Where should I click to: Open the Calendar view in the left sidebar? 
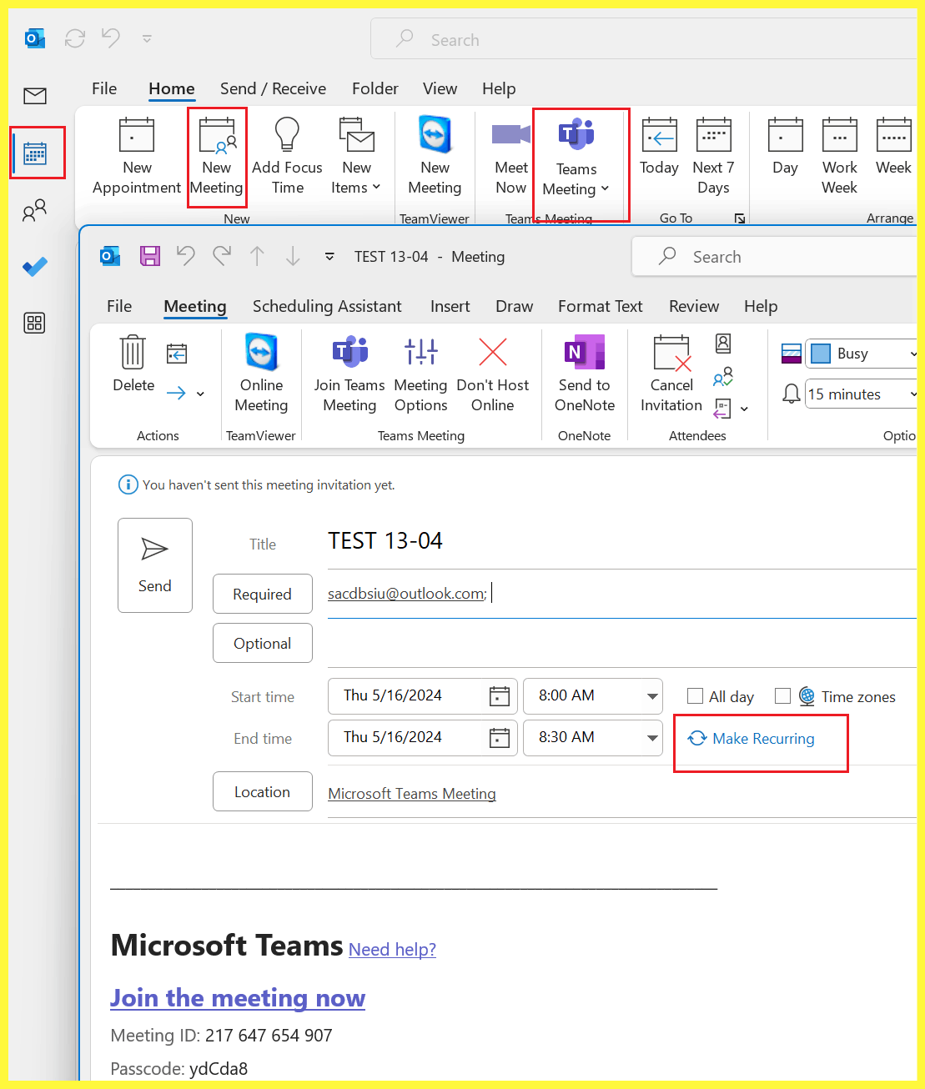37,153
